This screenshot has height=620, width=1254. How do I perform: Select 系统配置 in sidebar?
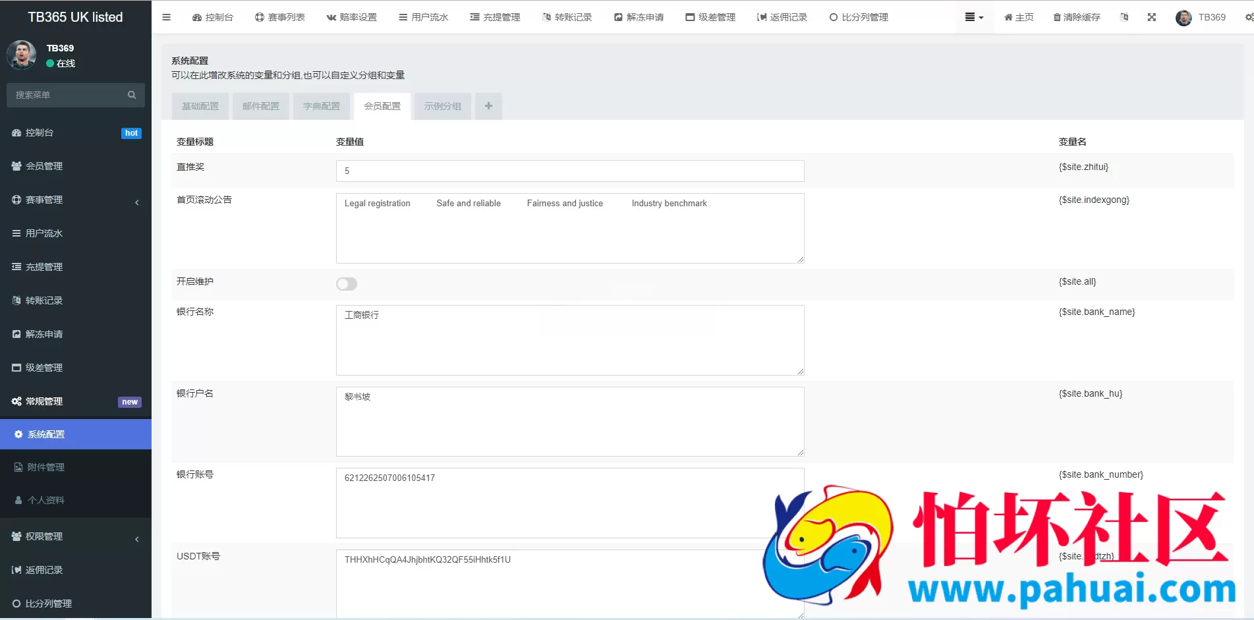(x=76, y=434)
